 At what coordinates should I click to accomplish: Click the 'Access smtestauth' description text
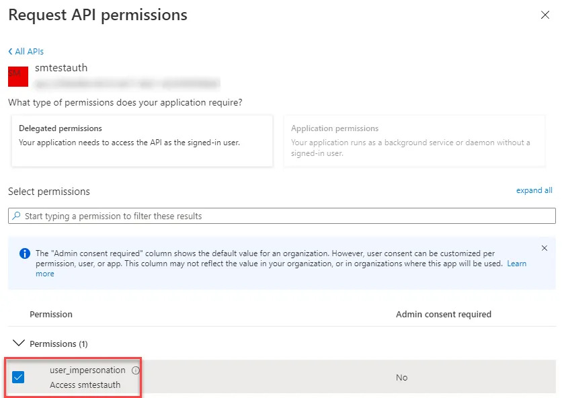point(85,385)
